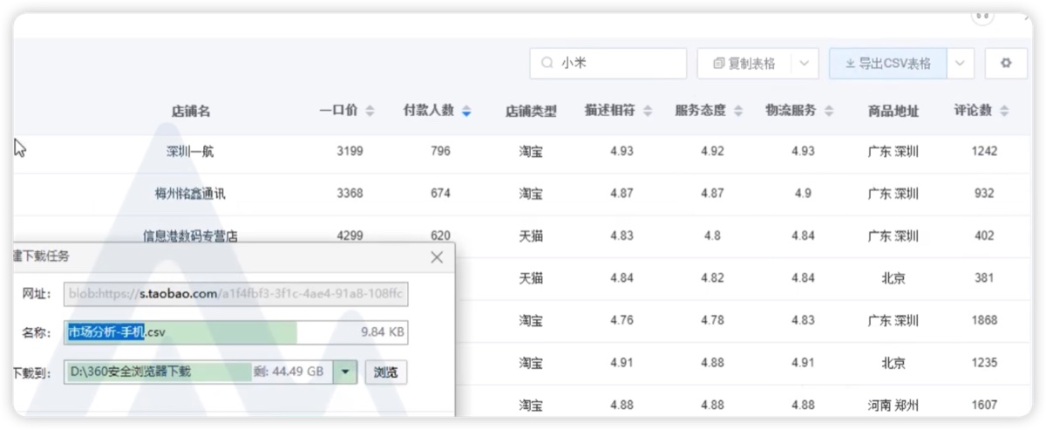Open the settings gear icon
Viewport: 1046px width, 430px height.
click(1006, 64)
